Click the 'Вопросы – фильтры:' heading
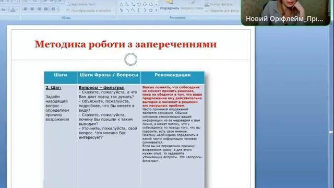The image size is (334, 188). click(102, 88)
